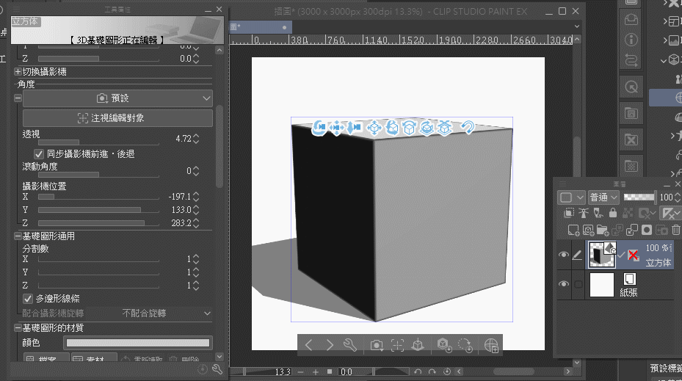Image resolution: width=682 pixels, height=381 pixels.
Task: Open the 預設 camera angle dropdown
Action: pyautogui.click(x=117, y=98)
